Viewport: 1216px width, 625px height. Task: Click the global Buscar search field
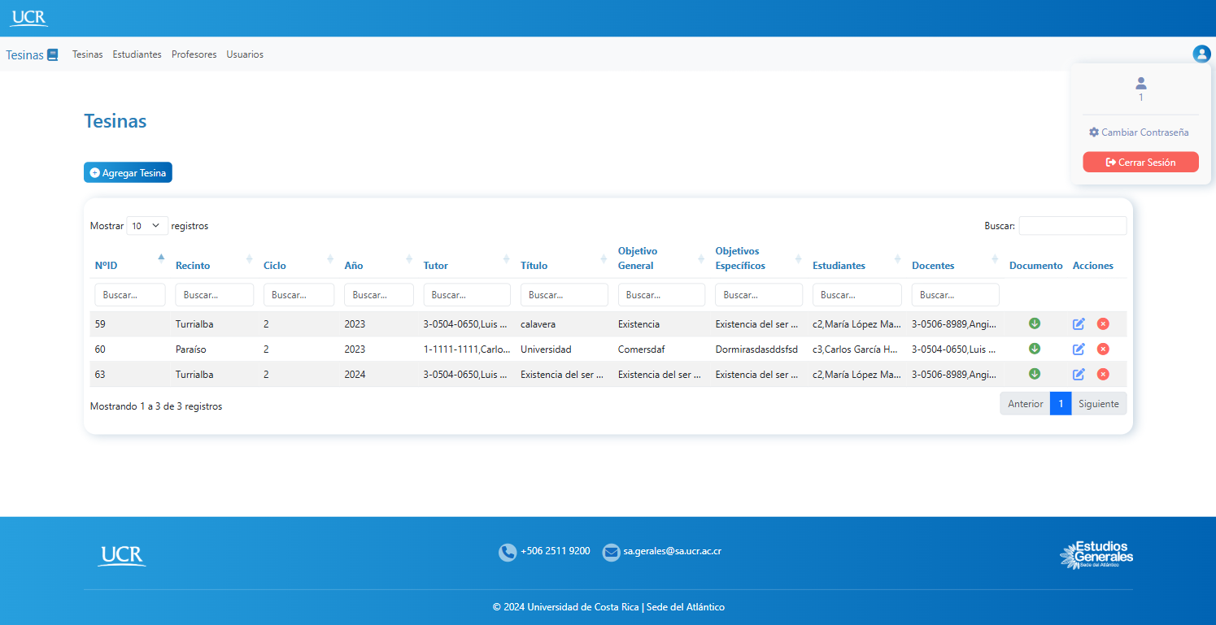point(1073,226)
